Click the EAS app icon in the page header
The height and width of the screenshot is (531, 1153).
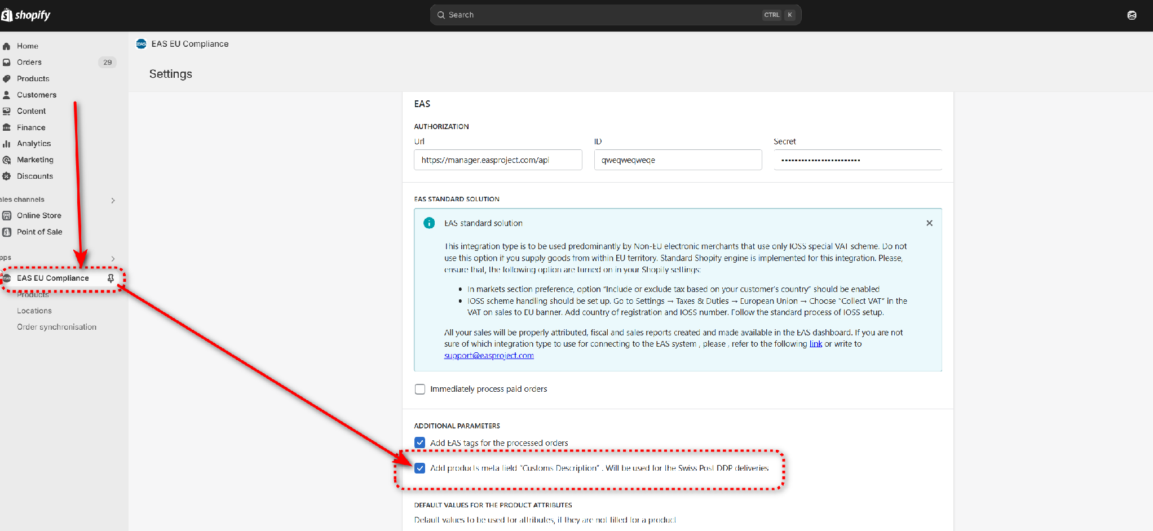pyautogui.click(x=142, y=44)
